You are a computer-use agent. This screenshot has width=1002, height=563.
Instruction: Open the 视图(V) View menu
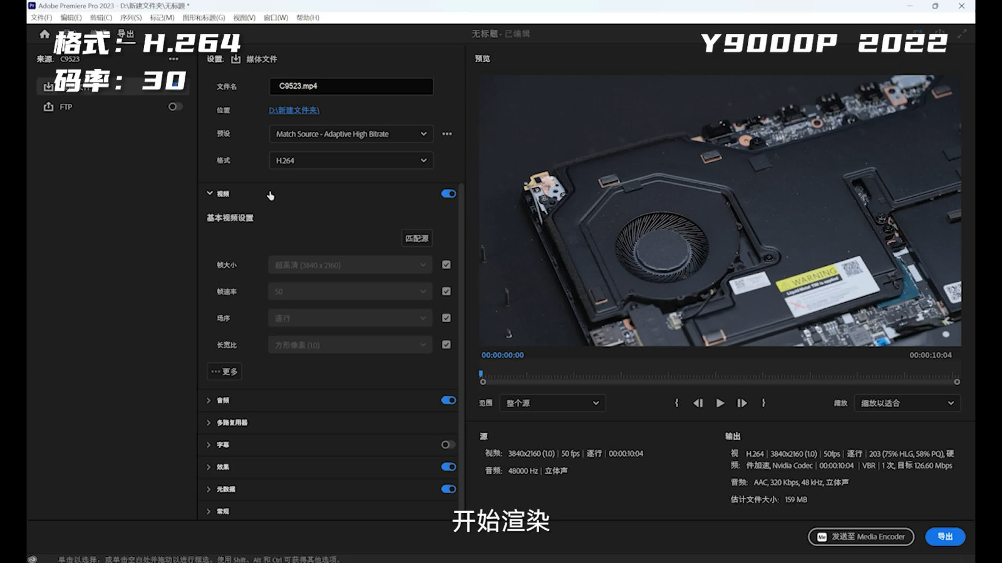point(244,18)
